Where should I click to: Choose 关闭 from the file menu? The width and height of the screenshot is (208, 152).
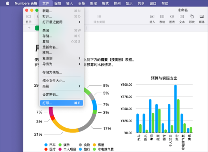[61, 30]
